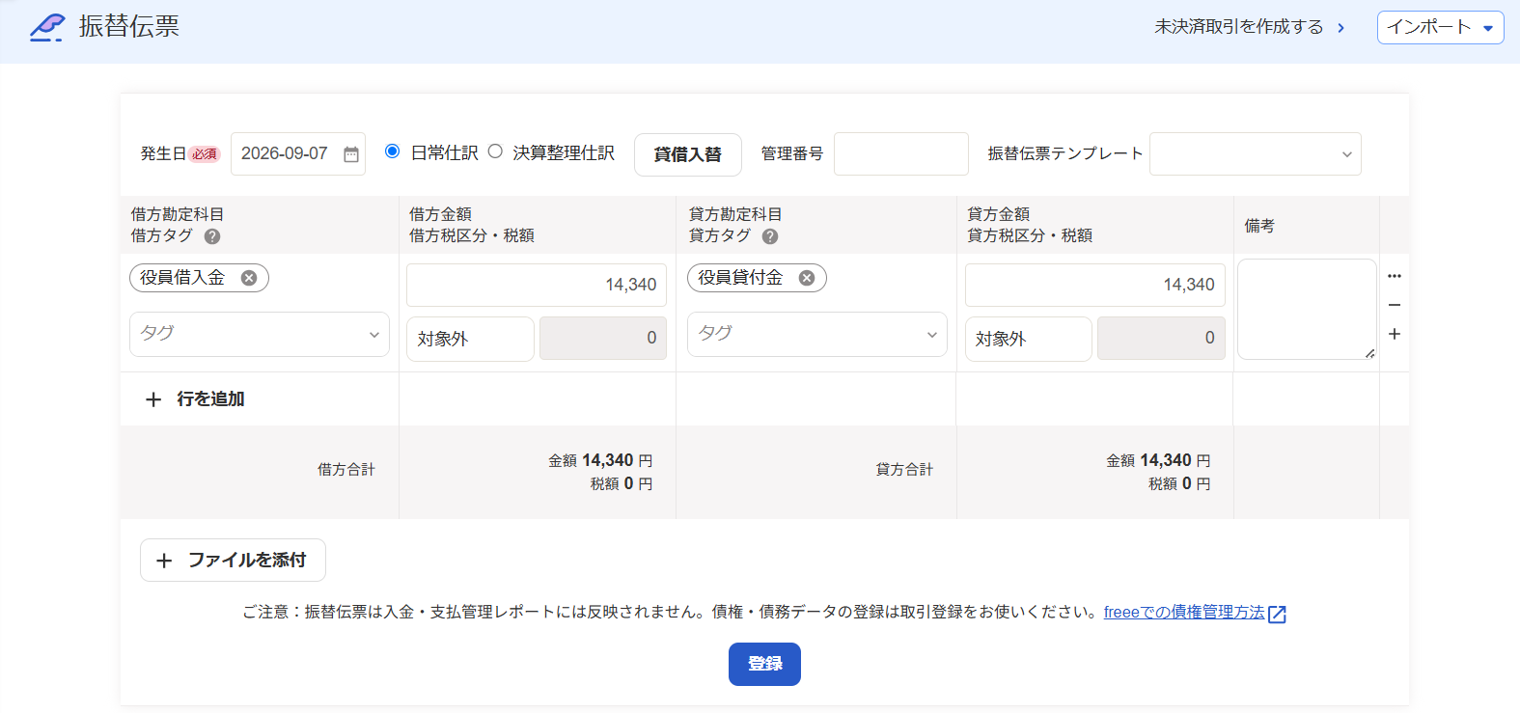Click the blue 登録 button
The image size is (1520, 713).
click(764, 664)
